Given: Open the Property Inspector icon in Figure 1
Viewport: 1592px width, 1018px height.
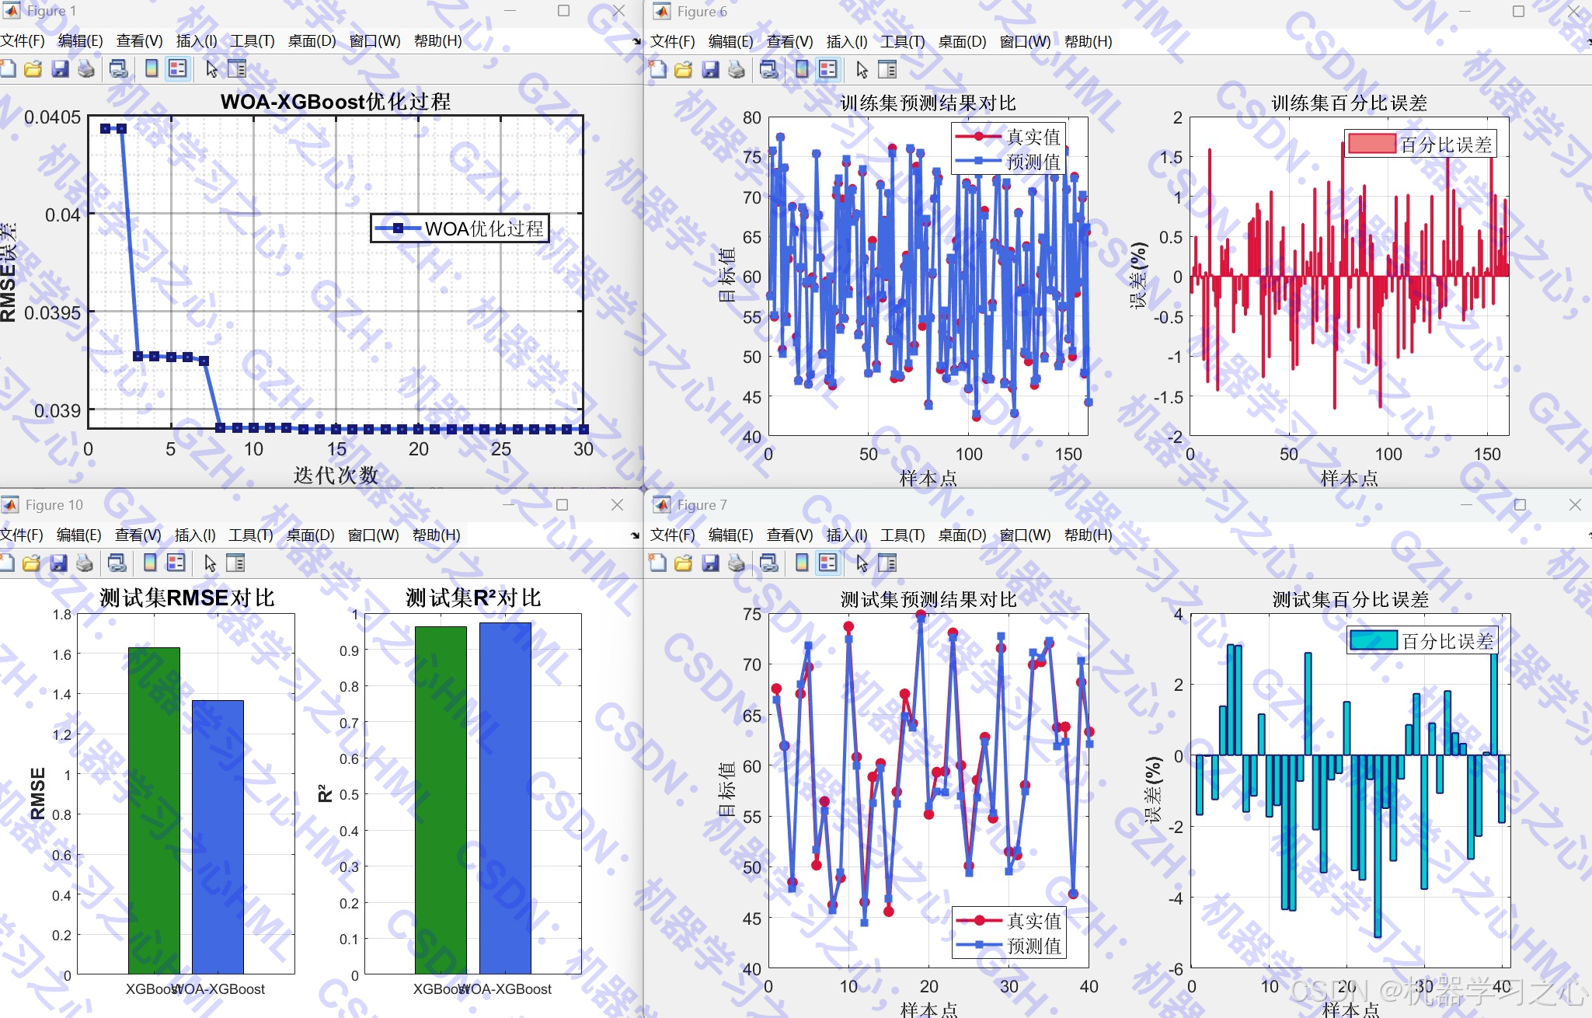Looking at the screenshot, I should (x=238, y=69).
